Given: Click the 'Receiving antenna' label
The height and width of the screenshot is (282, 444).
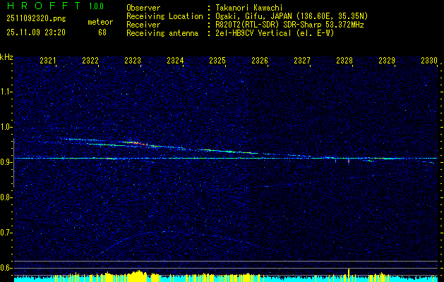Looking at the screenshot, I should [162, 33].
